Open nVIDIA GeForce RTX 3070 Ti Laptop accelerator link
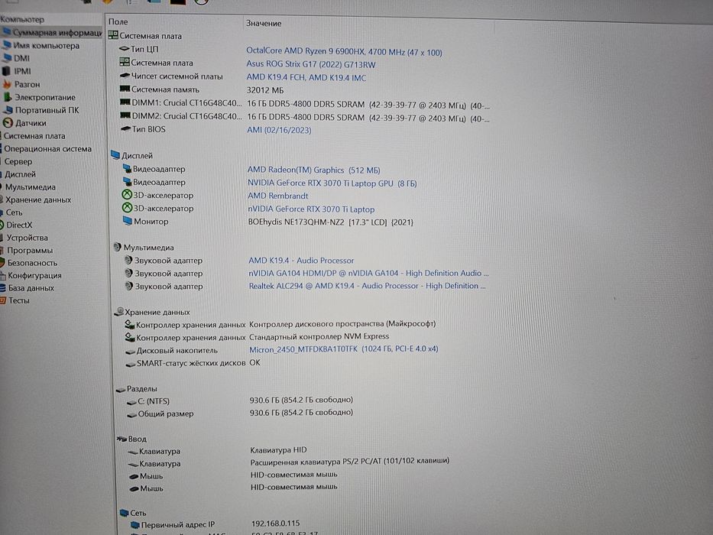Screen dimensions: 713x535 point(311,209)
